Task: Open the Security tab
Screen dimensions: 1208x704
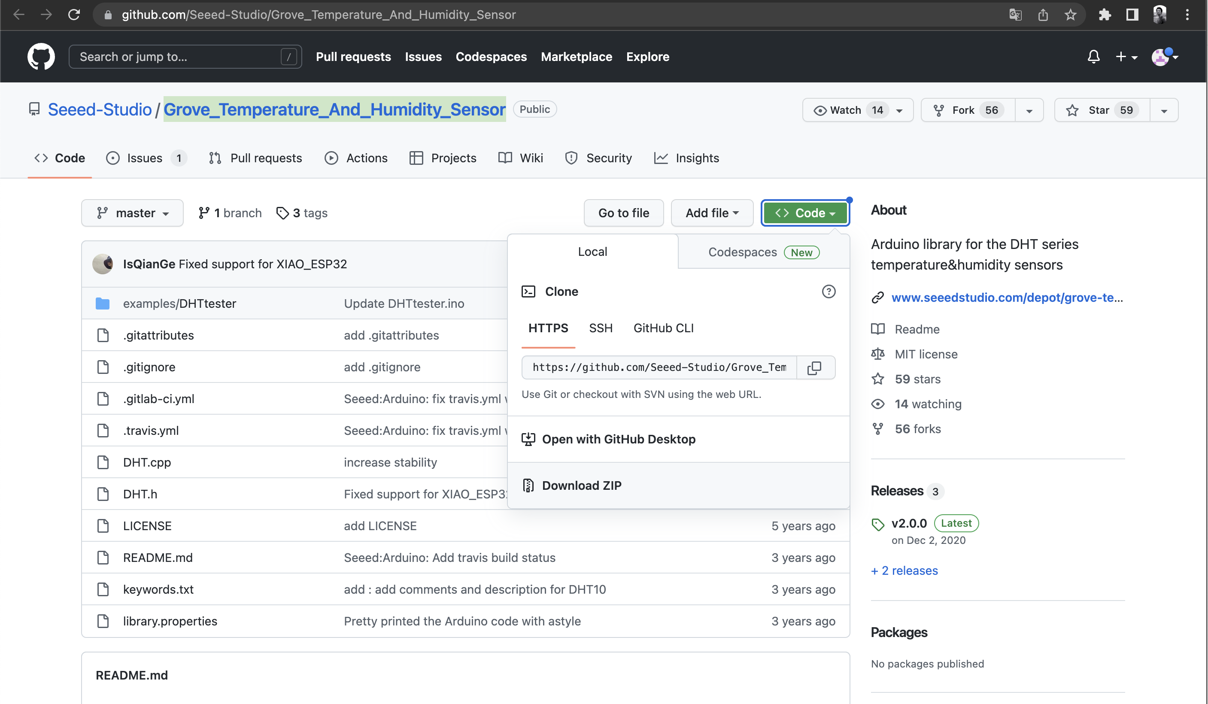Action: click(598, 158)
